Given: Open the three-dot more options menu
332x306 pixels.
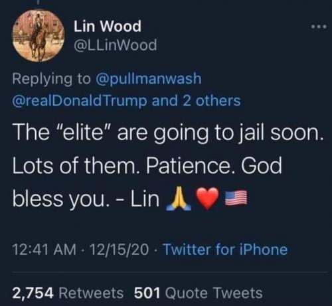Looking at the screenshot, I should 319,27.
